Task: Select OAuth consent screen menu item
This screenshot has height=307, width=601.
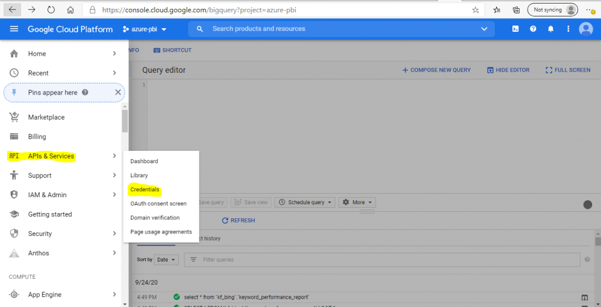Action: [158, 204]
